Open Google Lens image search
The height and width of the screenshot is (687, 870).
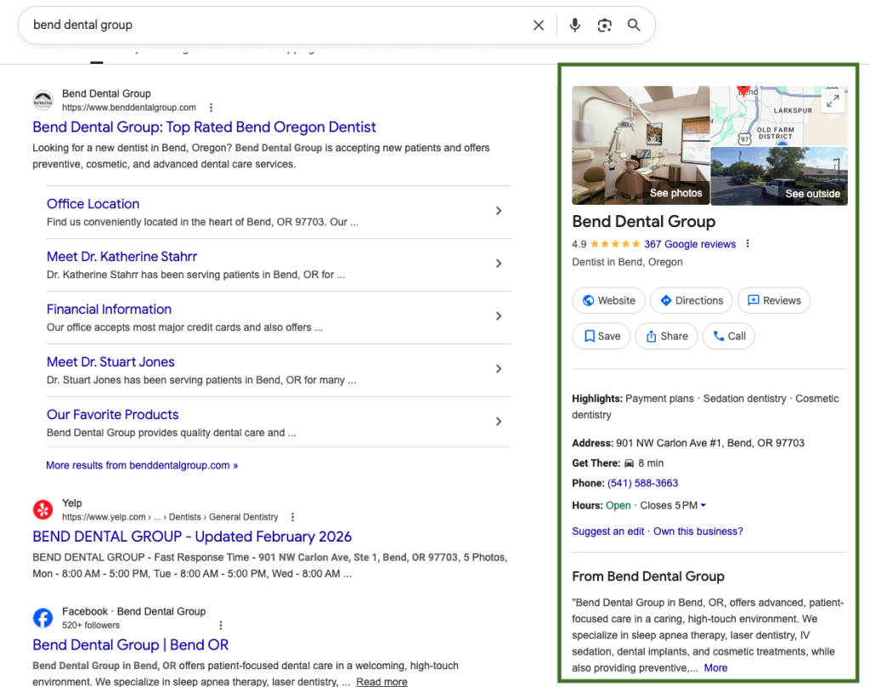click(x=604, y=26)
